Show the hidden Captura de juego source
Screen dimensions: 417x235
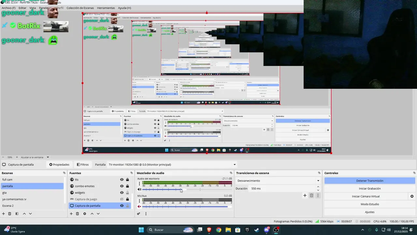tap(122, 199)
